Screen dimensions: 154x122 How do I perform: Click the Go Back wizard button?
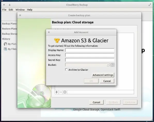pyautogui.click(x=113, y=102)
